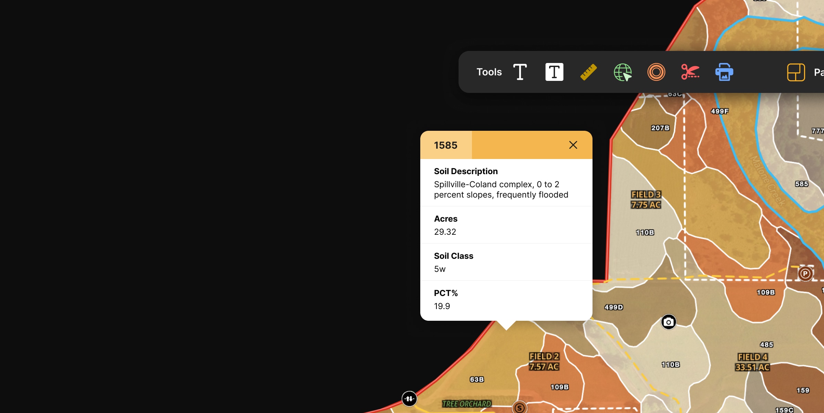
Task: Click the TREE ORCHARD map label
Action: [466, 404]
